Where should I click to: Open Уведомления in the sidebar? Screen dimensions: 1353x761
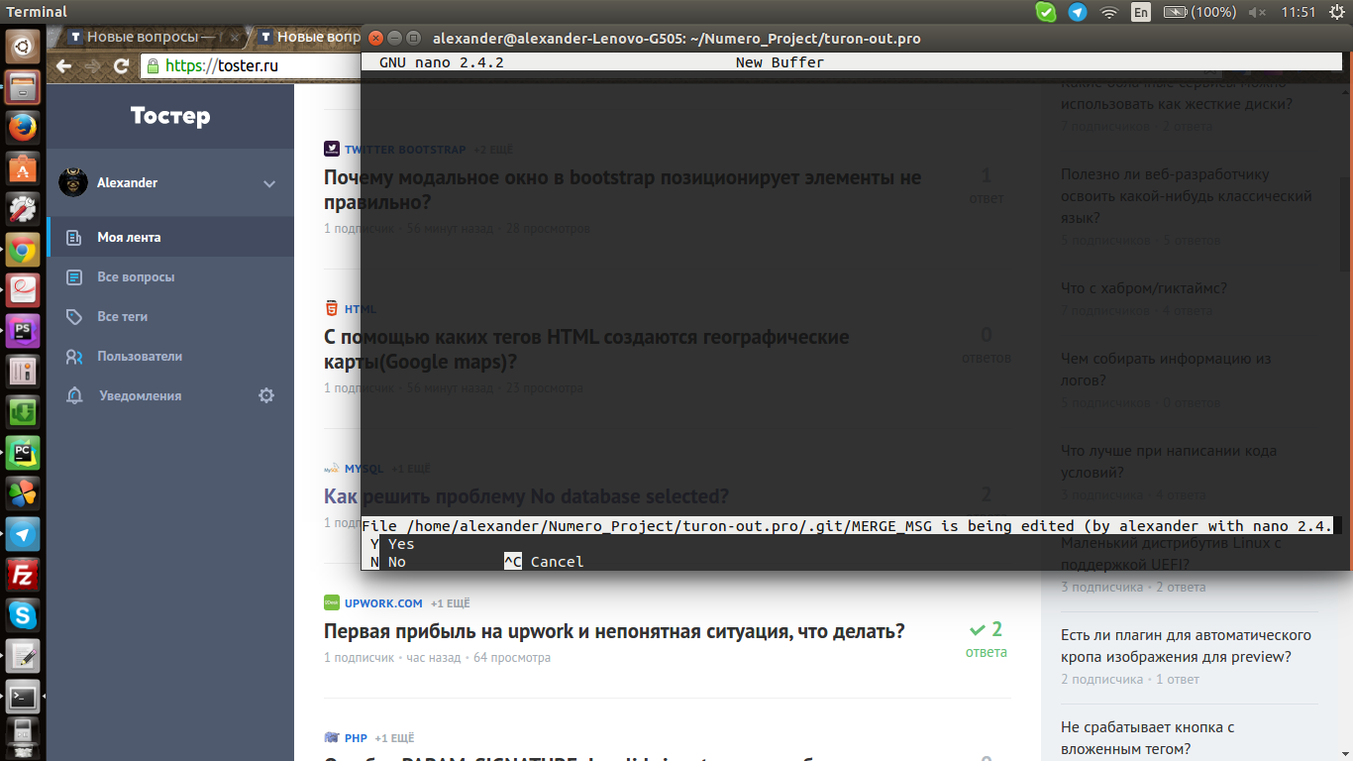[x=140, y=395]
